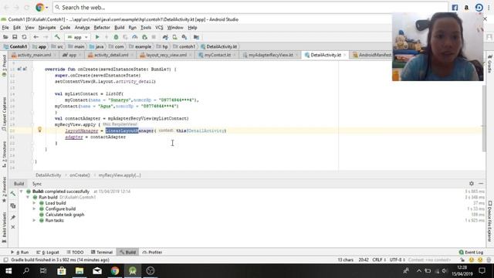Click the X icon in Build panel sidebar
This screenshot has width=494, height=278.
coord(13,227)
